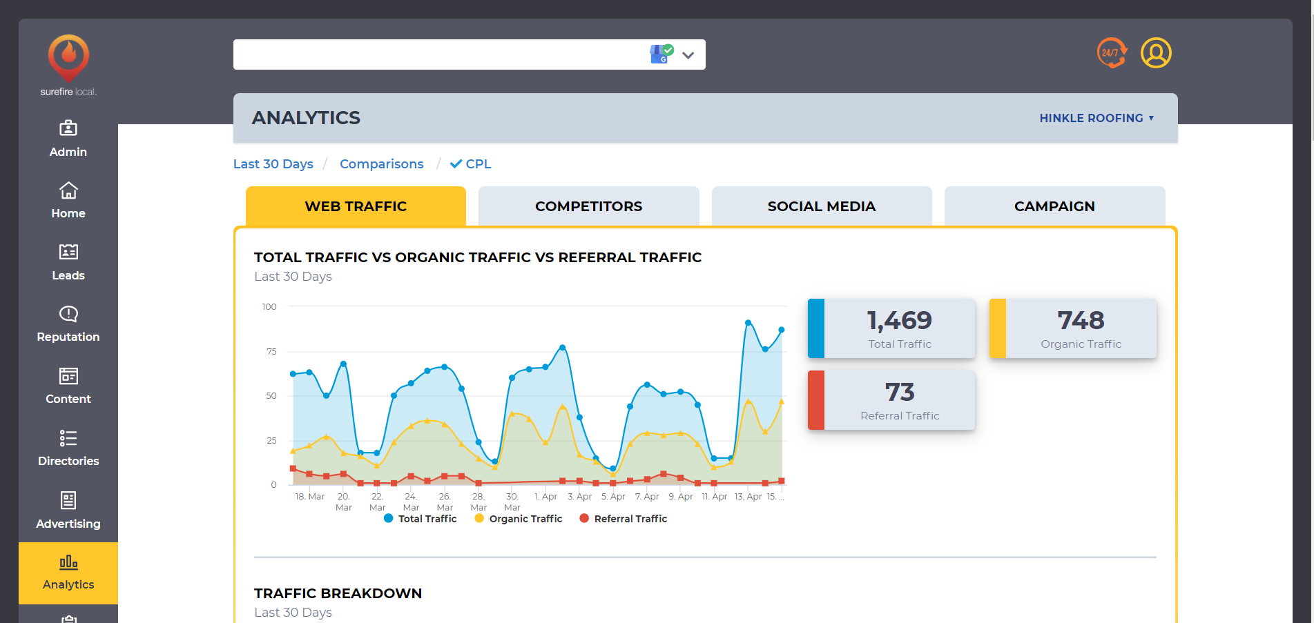This screenshot has height=623, width=1314.
Task: Go to Home via house icon
Action: [68, 190]
